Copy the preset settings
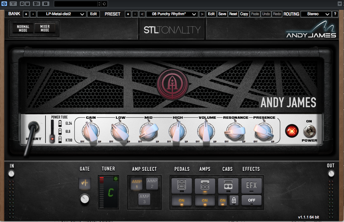The width and height of the screenshot is (344, 222). pos(244,14)
